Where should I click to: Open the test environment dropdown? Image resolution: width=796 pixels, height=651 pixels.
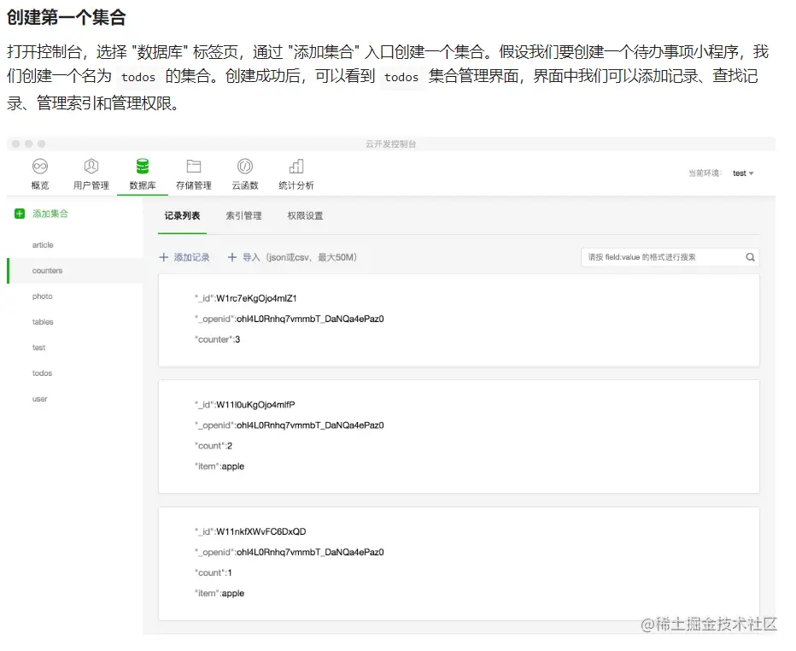point(743,173)
